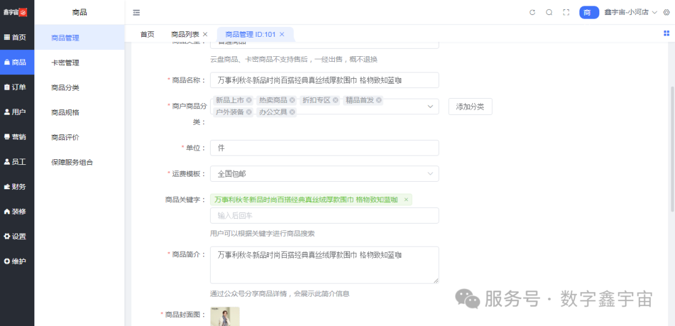Image resolution: width=675 pixels, height=326 pixels.
Task: Delete the green product keyword tag
Action: pyautogui.click(x=406, y=200)
